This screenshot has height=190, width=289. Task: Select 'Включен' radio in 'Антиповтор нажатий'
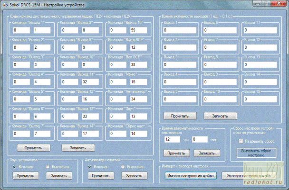[x=90, y=167]
